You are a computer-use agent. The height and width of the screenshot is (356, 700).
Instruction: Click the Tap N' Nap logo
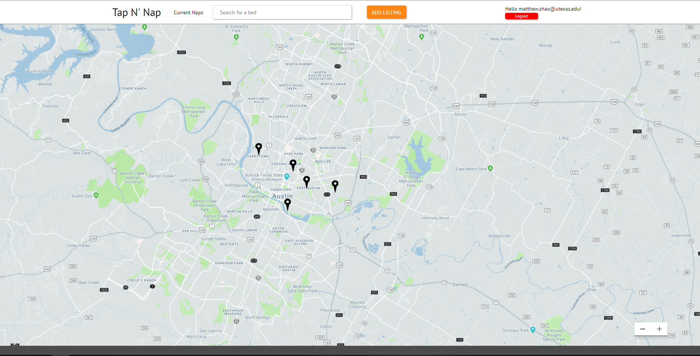point(136,12)
